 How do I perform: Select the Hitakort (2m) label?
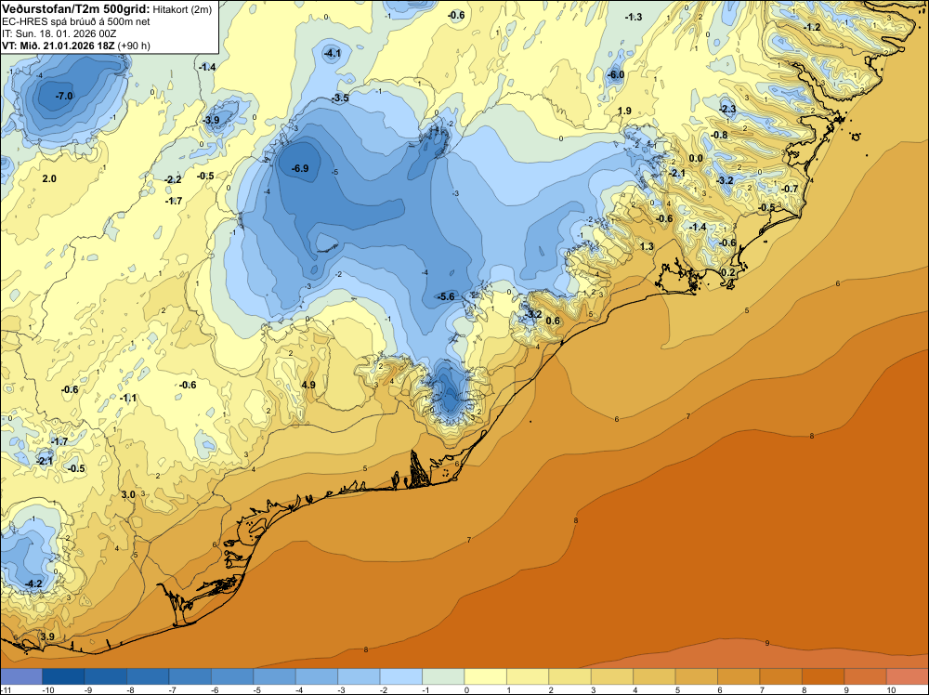182,9
